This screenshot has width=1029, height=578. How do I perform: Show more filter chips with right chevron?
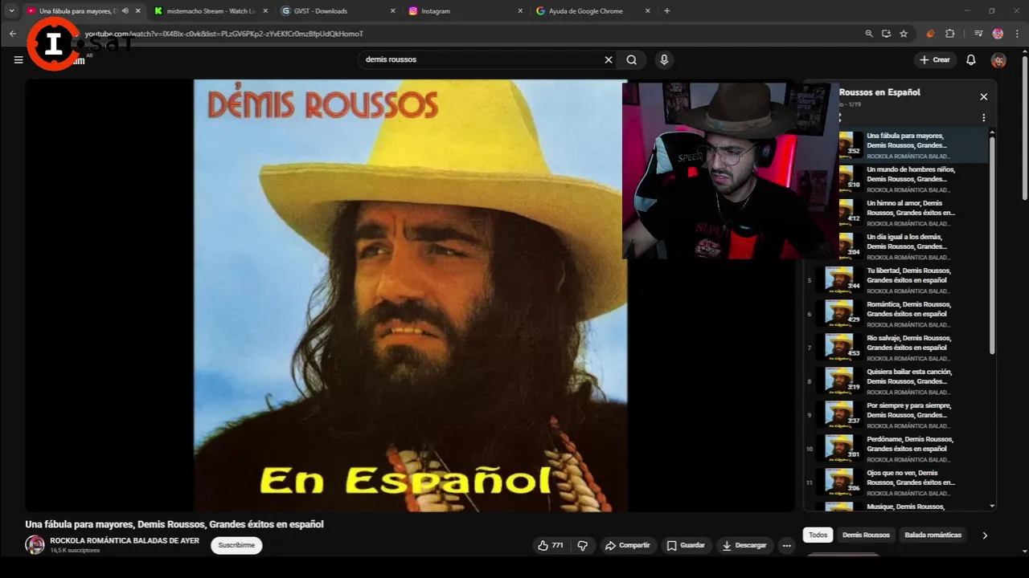pyautogui.click(x=985, y=535)
